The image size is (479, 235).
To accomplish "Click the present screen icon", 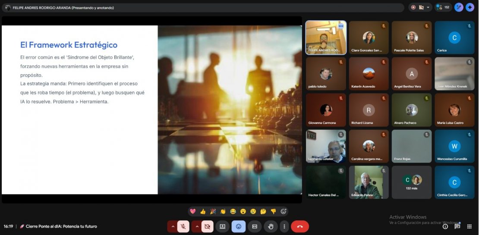I will click(223, 226).
